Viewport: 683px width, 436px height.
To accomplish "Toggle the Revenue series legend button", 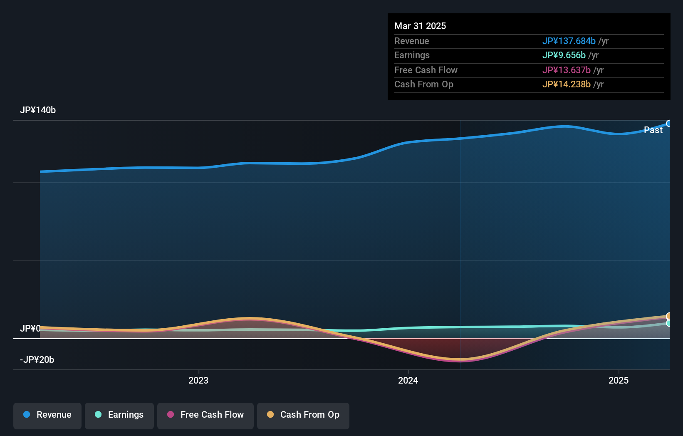I will point(47,416).
